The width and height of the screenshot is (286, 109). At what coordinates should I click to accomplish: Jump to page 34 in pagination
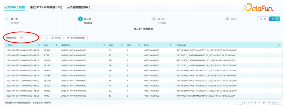coord(264,102)
